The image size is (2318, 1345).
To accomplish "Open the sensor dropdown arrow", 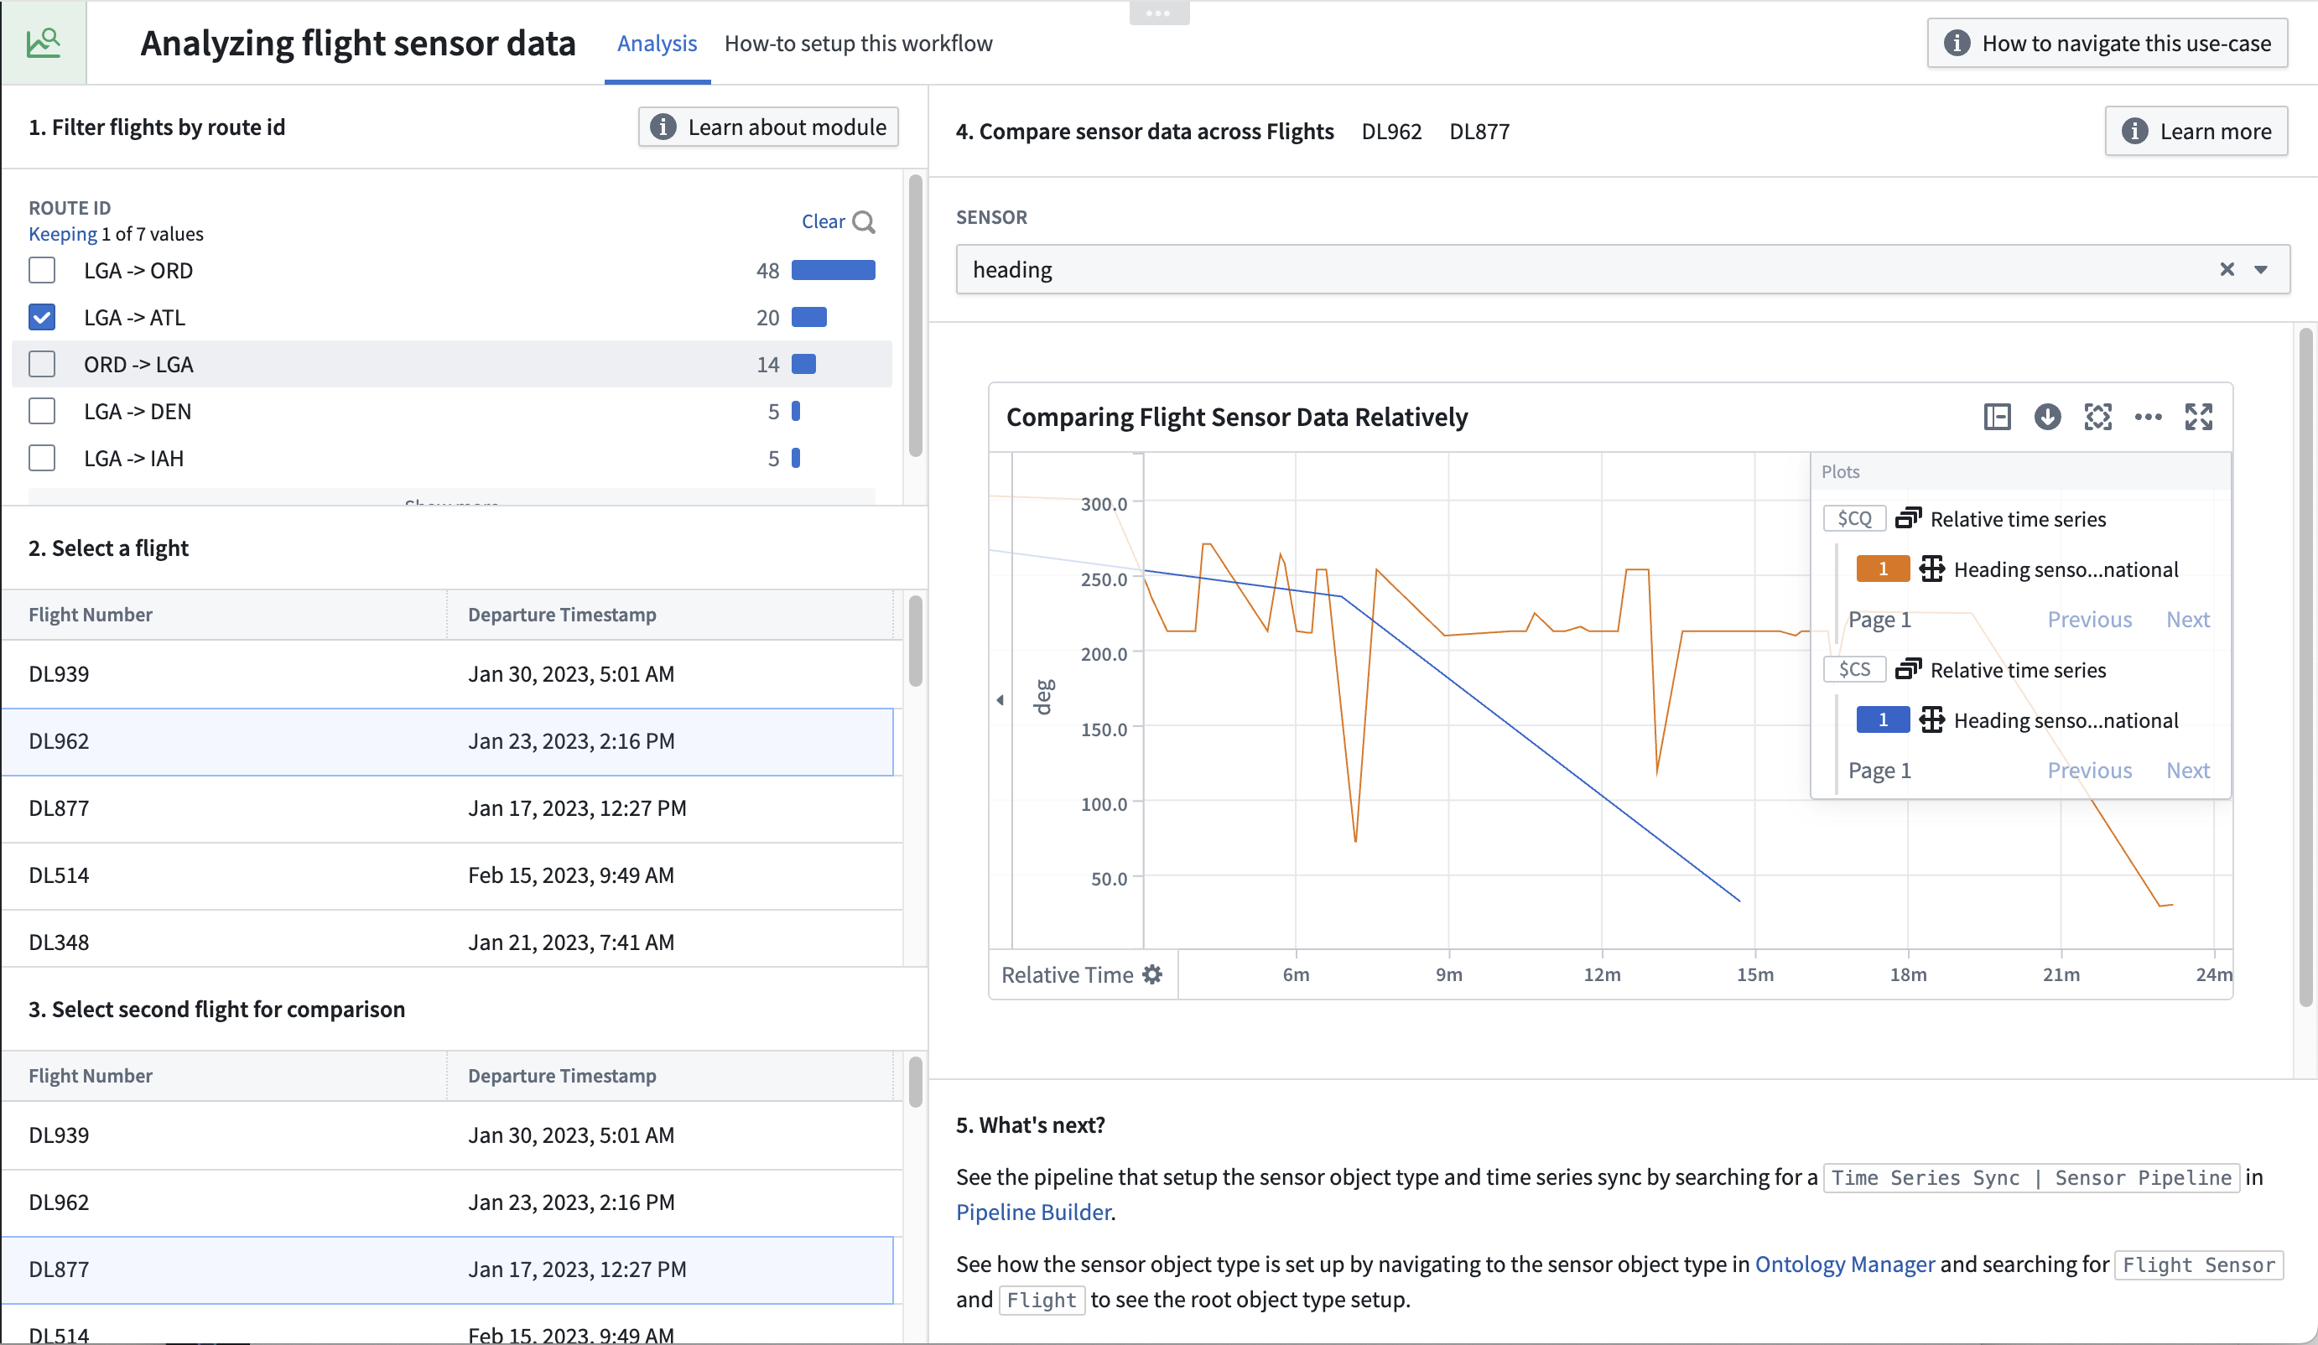I will point(2261,268).
